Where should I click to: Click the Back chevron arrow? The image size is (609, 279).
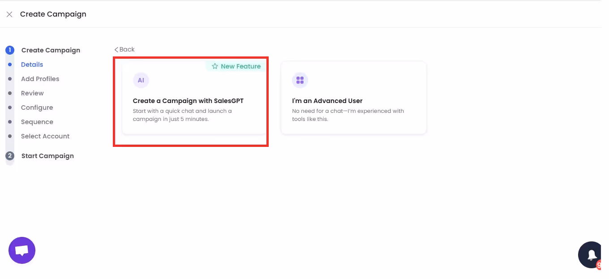[x=116, y=49]
